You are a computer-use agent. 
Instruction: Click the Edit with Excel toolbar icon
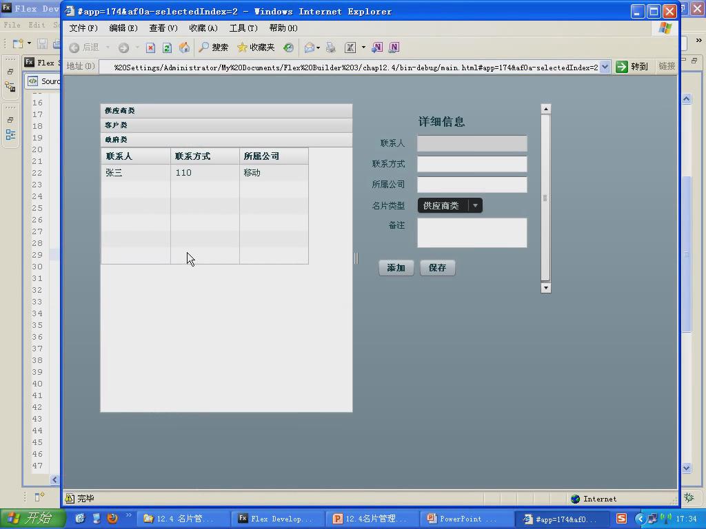click(x=350, y=48)
